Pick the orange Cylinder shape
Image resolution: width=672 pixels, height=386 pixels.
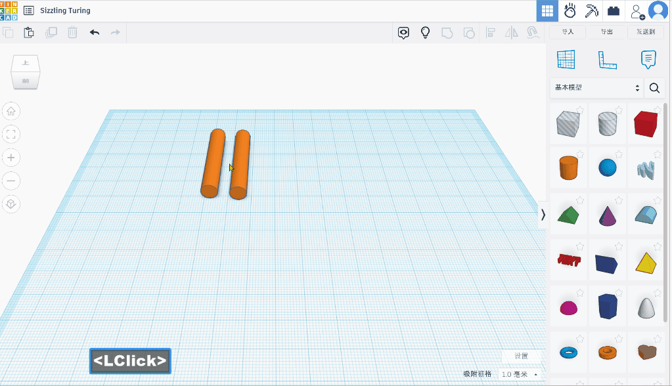pyautogui.click(x=569, y=167)
